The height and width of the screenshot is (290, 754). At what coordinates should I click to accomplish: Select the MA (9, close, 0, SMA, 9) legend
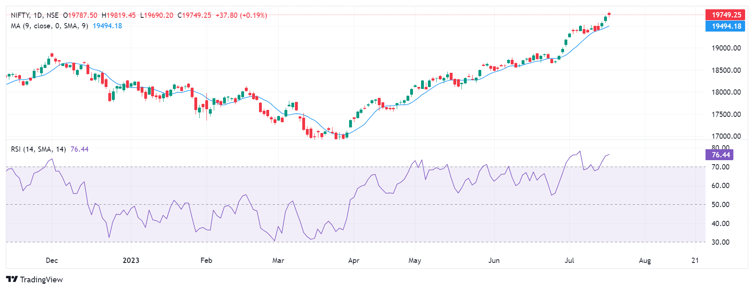[x=49, y=26]
